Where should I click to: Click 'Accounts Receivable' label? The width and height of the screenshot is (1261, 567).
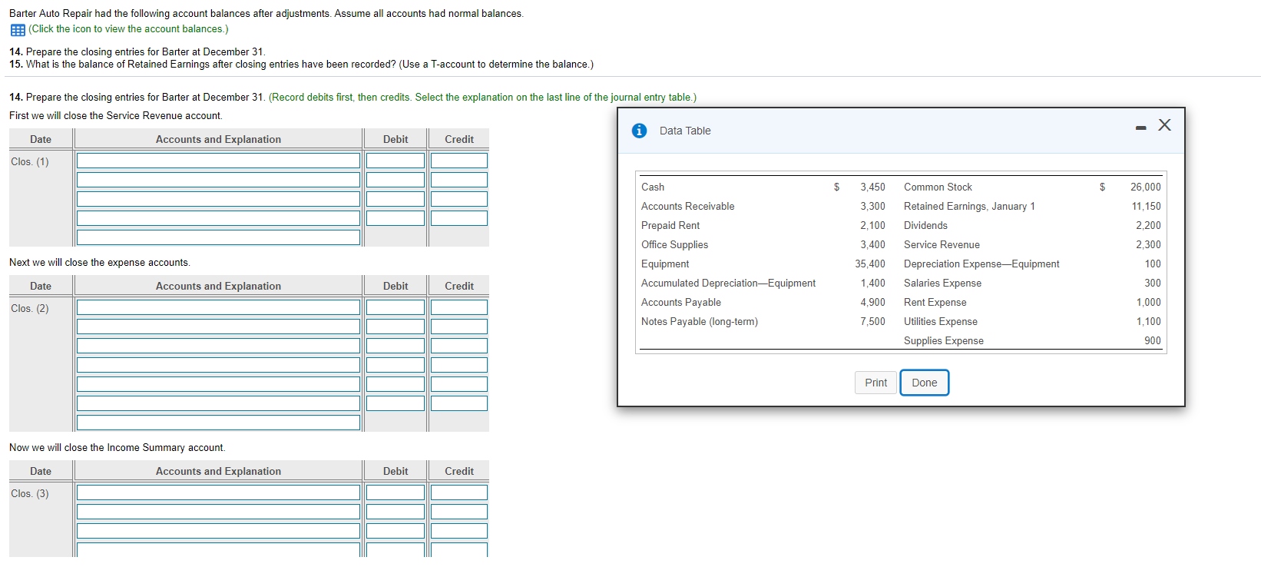point(687,206)
